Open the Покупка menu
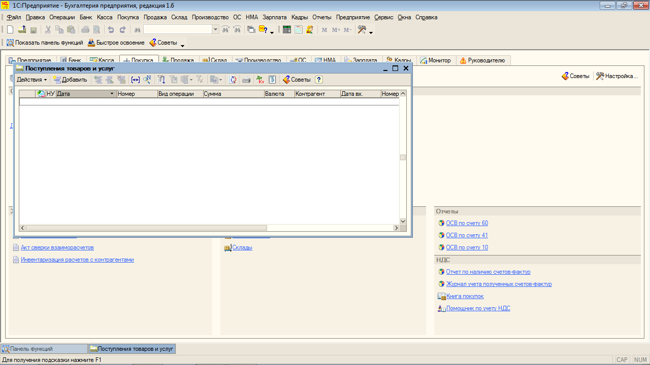 coord(128,17)
